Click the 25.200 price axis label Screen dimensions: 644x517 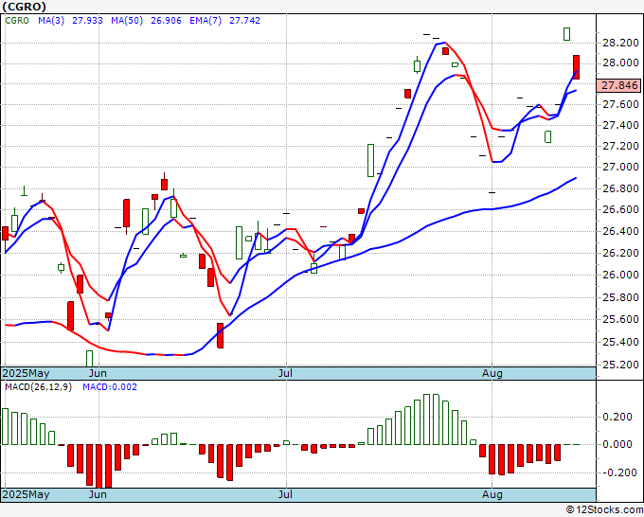click(x=620, y=365)
